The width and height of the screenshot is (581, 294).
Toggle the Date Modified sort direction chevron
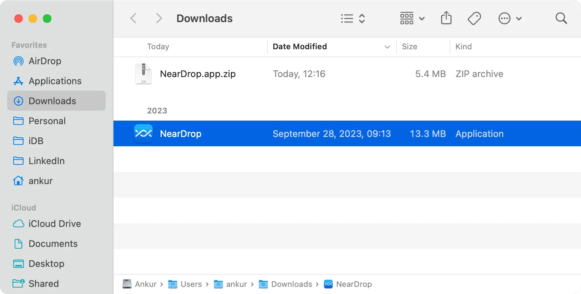(x=387, y=47)
